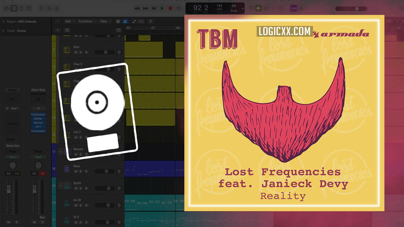The height and width of the screenshot is (227, 404).
Task: Adjust the Bass track volume slider
Action: (x=105, y=171)
